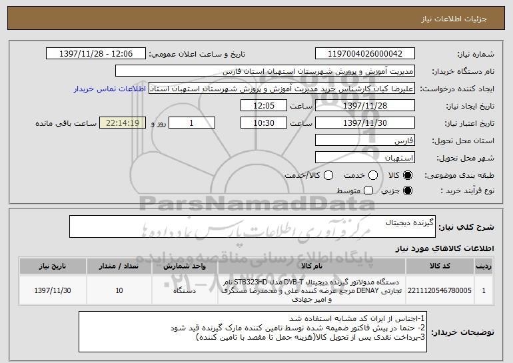Click the delivery province field فارس
513x363 pixels.
[365, 140]
